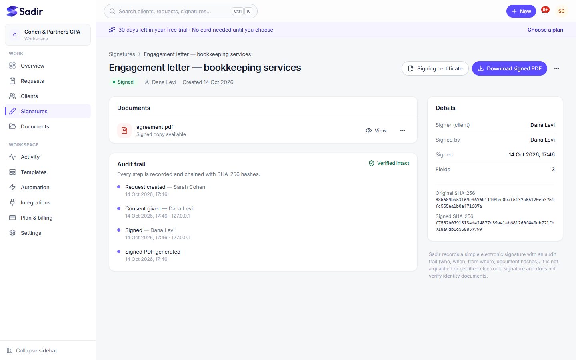Open Documents folder icon in sidebar

pos(12,126)
